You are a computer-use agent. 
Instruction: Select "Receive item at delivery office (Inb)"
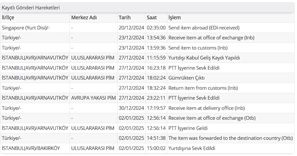pos(206,108)
